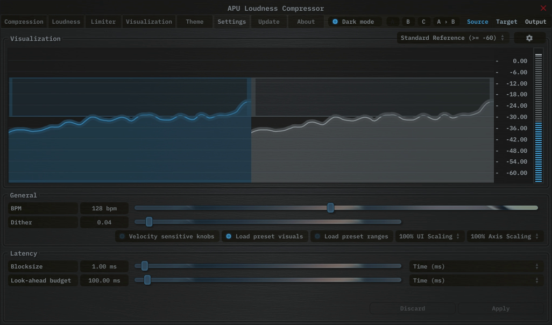Select preset slot B
Image resolution: width=552 pixels, height=325 pixels.
coord(408,22)
